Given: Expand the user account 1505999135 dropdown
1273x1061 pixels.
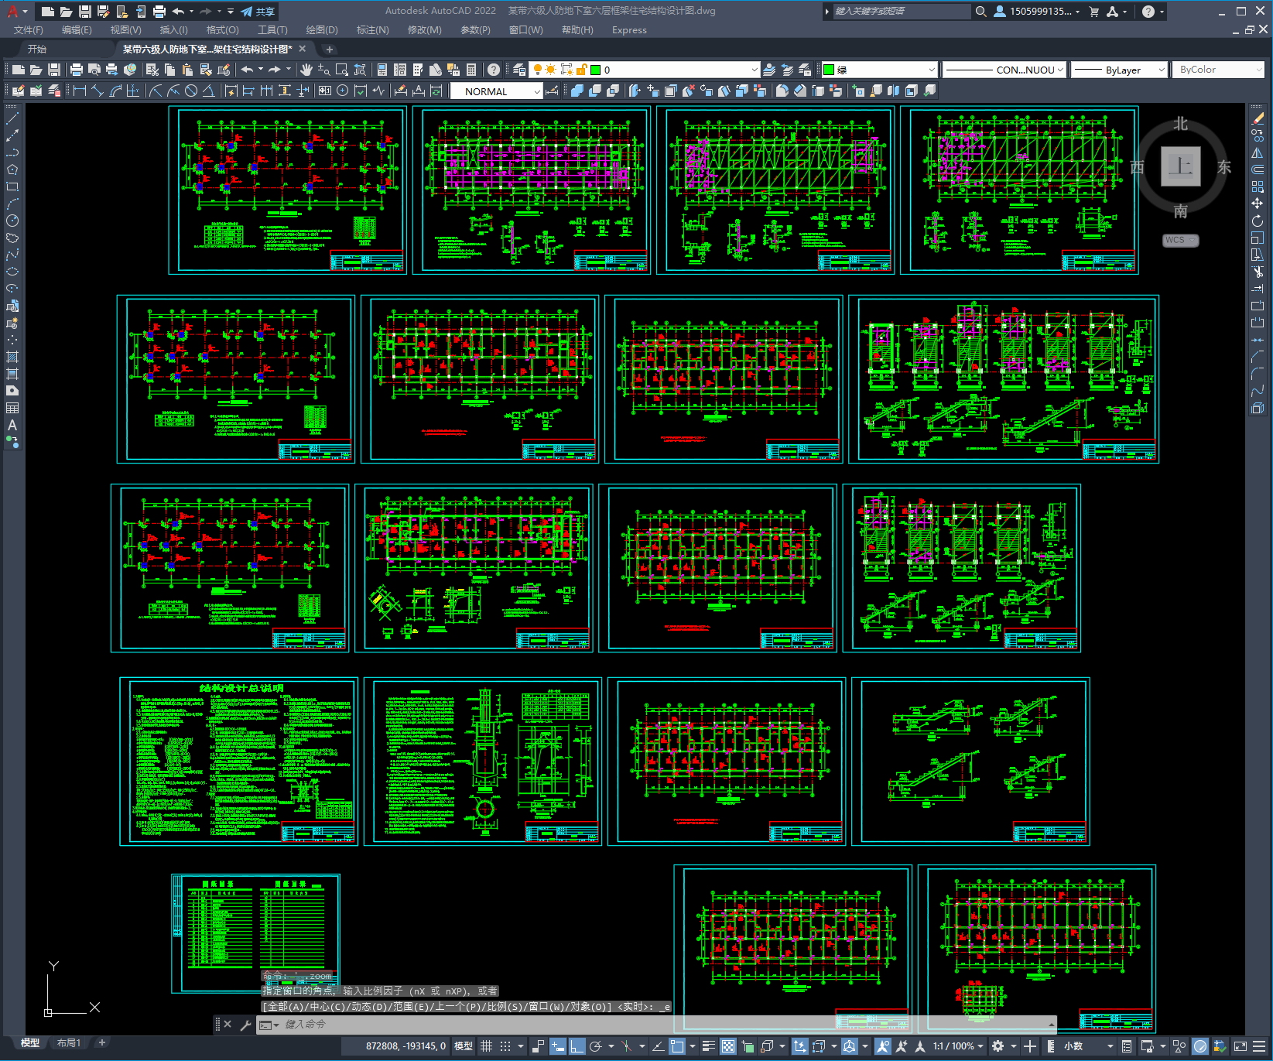Looking at the screenshot, I should click(x=1037, y=12).
